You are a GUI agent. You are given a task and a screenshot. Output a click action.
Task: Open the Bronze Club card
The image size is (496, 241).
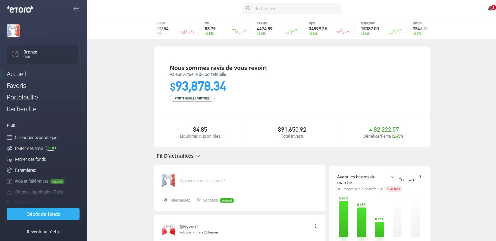[42, 55]
